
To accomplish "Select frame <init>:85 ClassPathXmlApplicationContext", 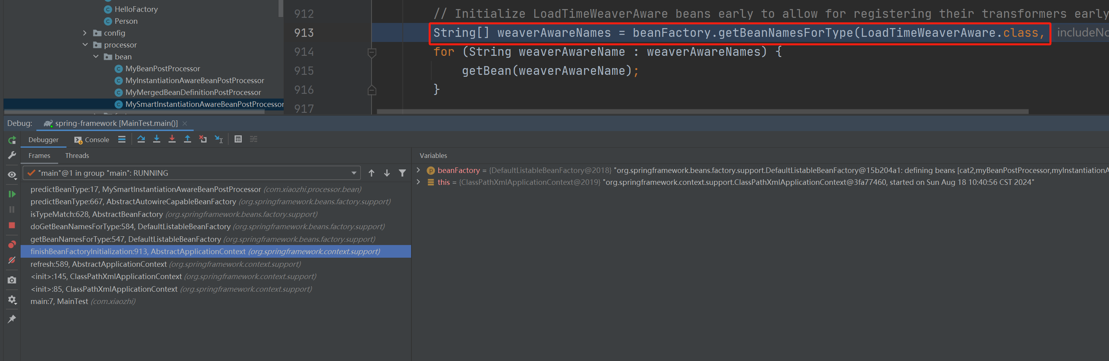I will point(216,289).
